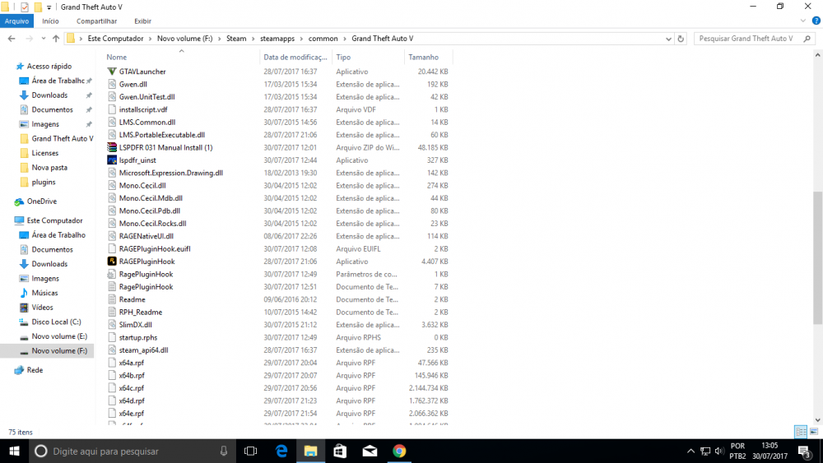
Task: Open the Action Center notifications
Action: tap(805, 451)
